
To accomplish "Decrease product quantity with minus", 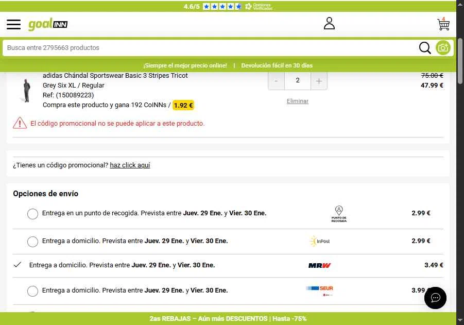I will point(276,81).
